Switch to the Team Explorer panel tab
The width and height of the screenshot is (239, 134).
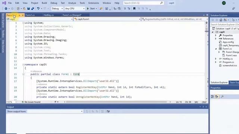coord(234,82)
